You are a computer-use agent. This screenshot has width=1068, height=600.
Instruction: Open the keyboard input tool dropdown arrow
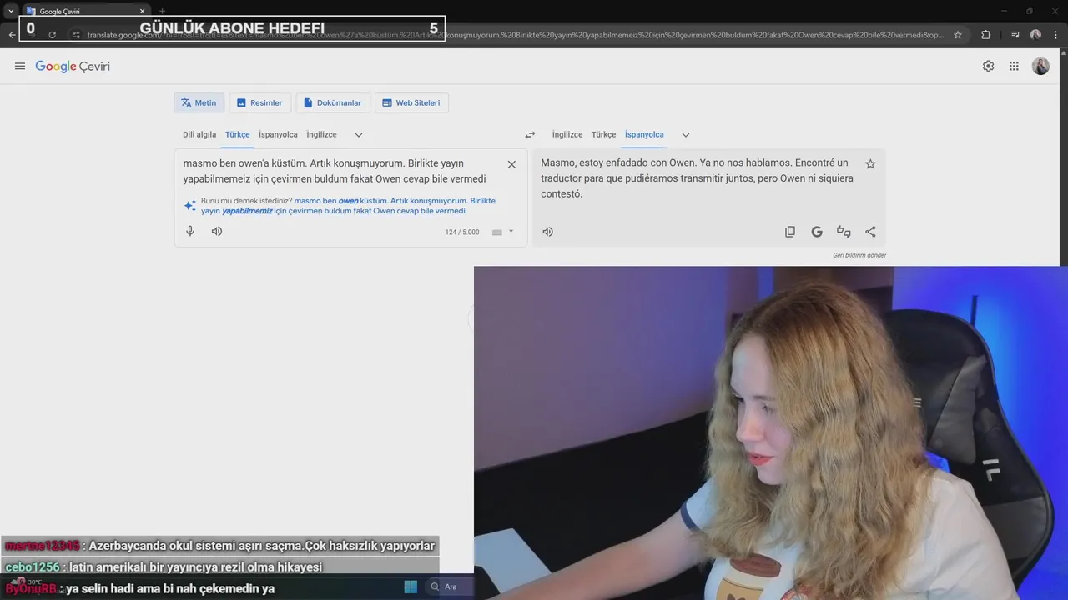tap(511, 232)
